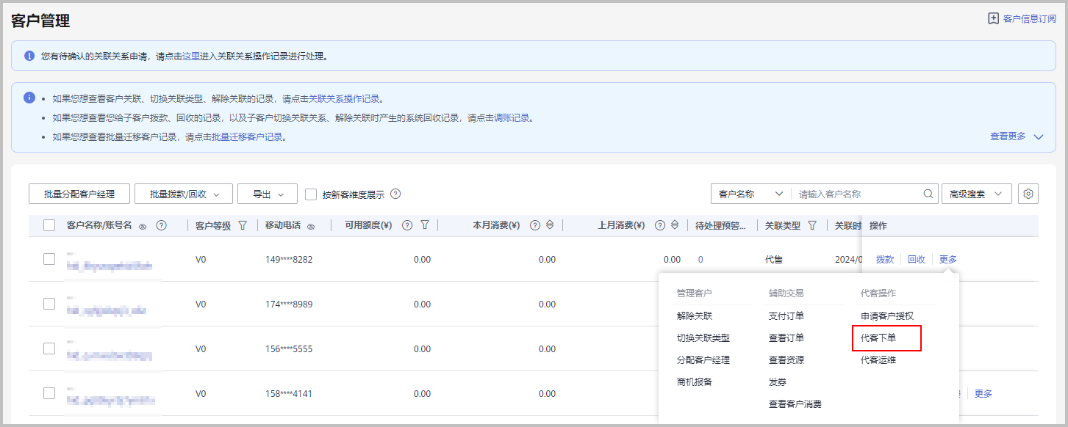The image size is (1068, 427).
Task: Open the 这里 link in the notice
Action: click(191, 56)
